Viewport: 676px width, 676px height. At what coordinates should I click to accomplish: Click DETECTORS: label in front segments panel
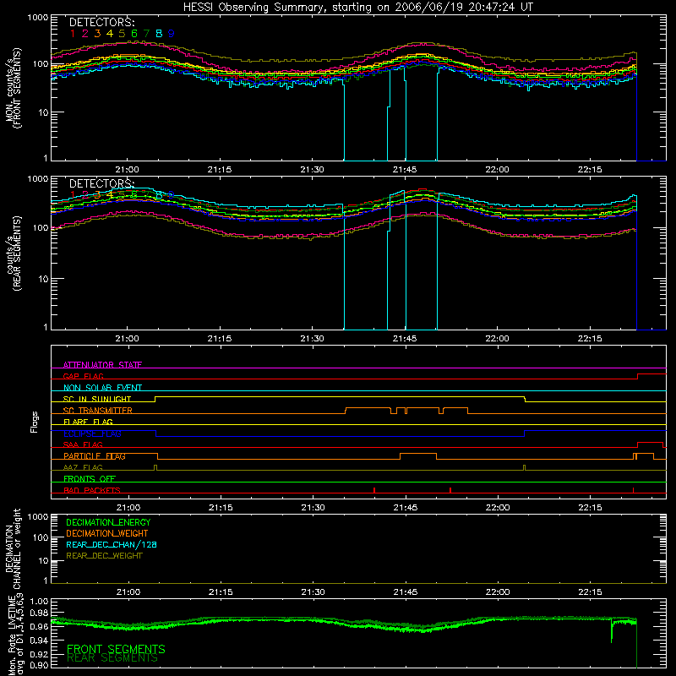pyautogui.click(x=101, y=22)
